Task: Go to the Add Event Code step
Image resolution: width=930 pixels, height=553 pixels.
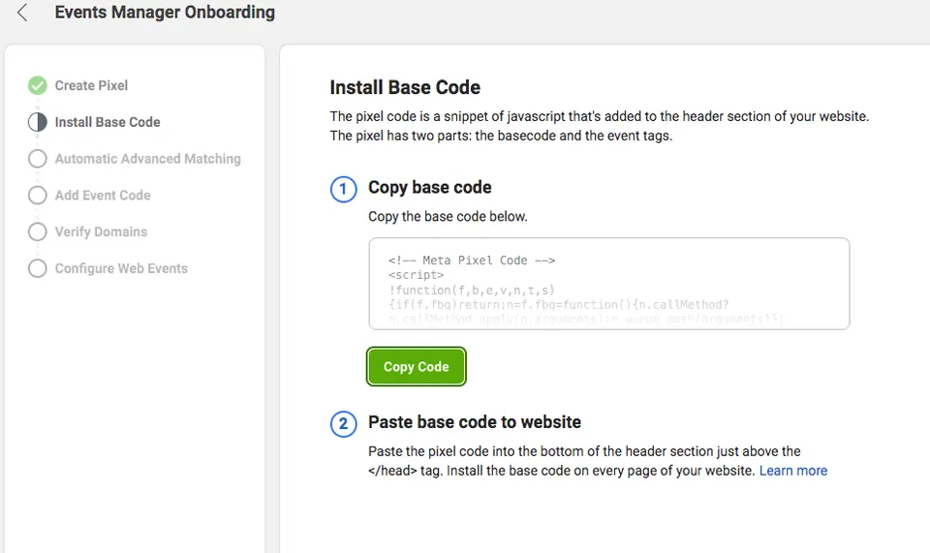Action: coord(103,195)
